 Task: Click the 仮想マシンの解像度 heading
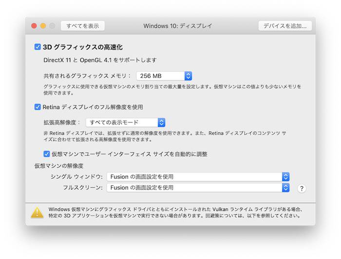pos(59,166)
